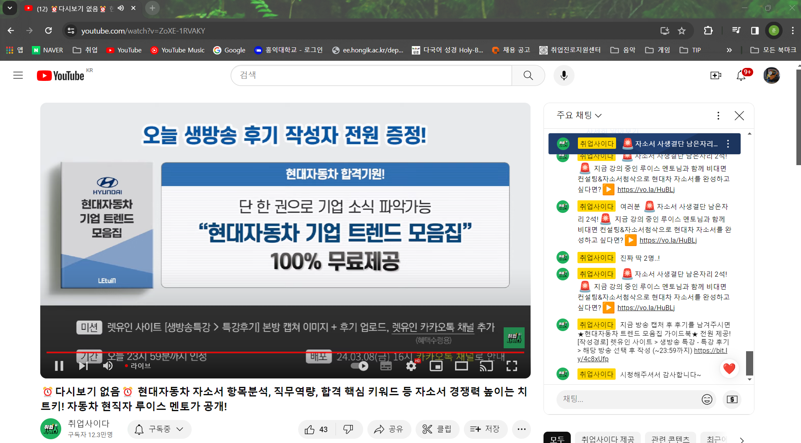Click the voice search microphone icon
The image size is (801, 443).
(x=564, y=75)
